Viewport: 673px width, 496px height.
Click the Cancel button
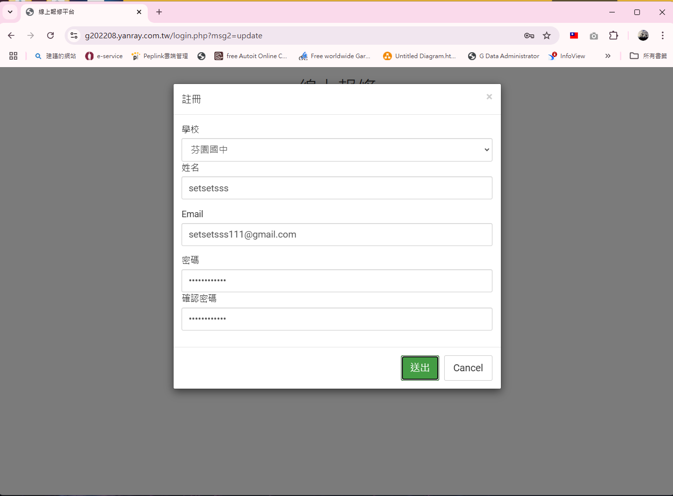pos(468,368)
